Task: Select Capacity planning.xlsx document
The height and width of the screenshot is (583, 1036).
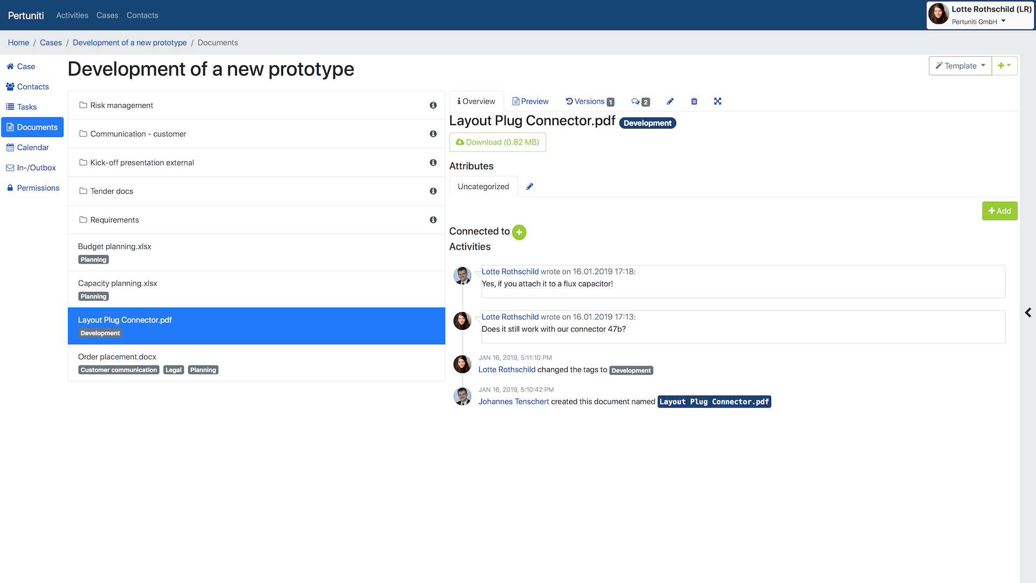Action: coord(256,289)
